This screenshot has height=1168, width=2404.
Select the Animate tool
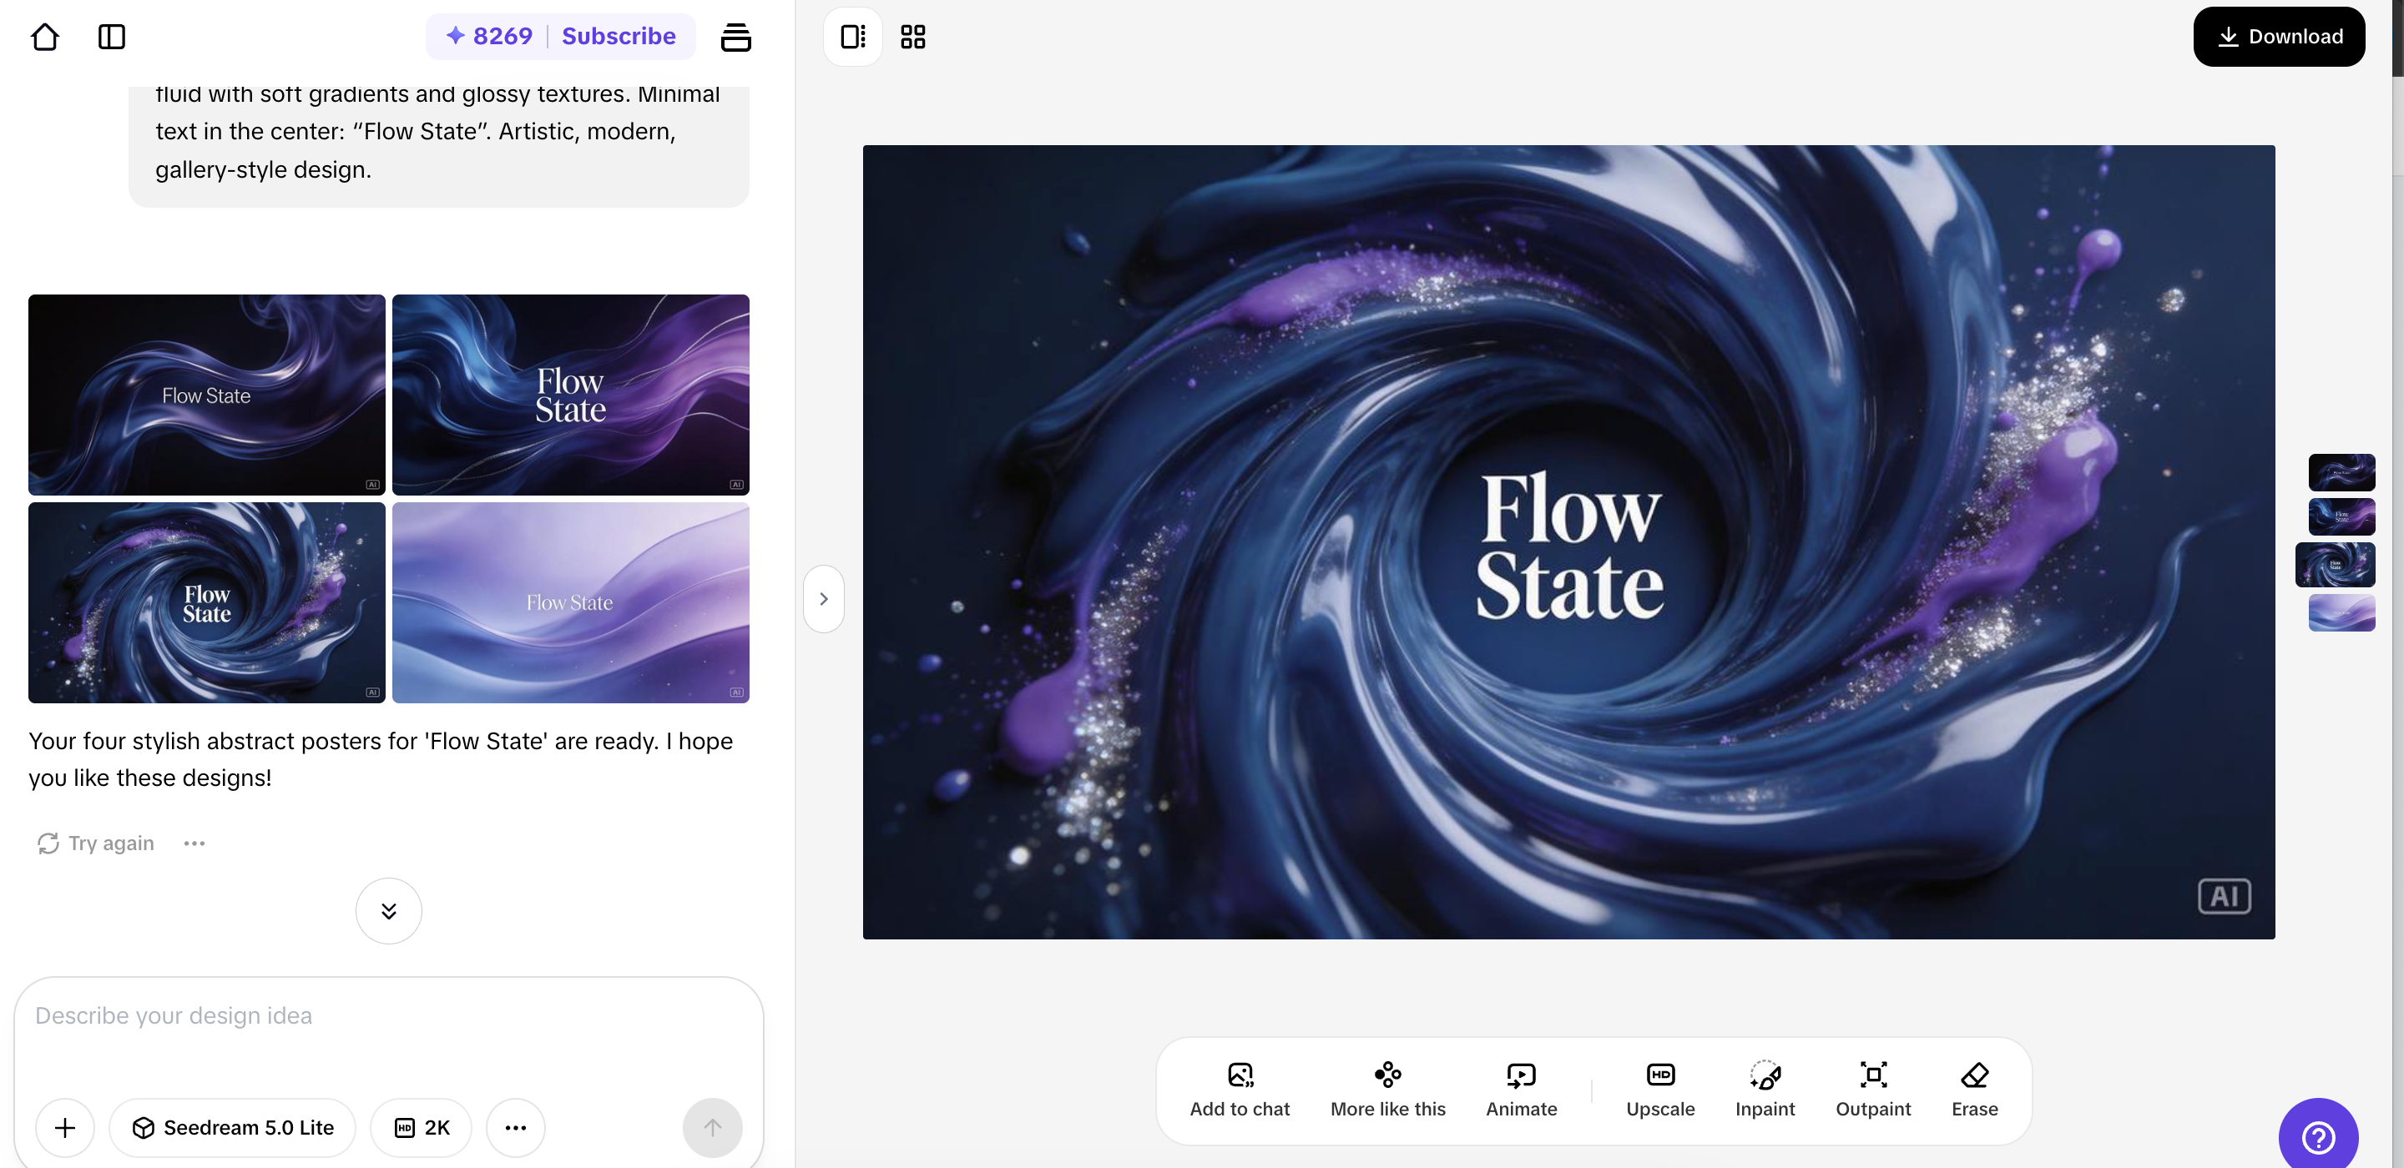point(1520,1089)
